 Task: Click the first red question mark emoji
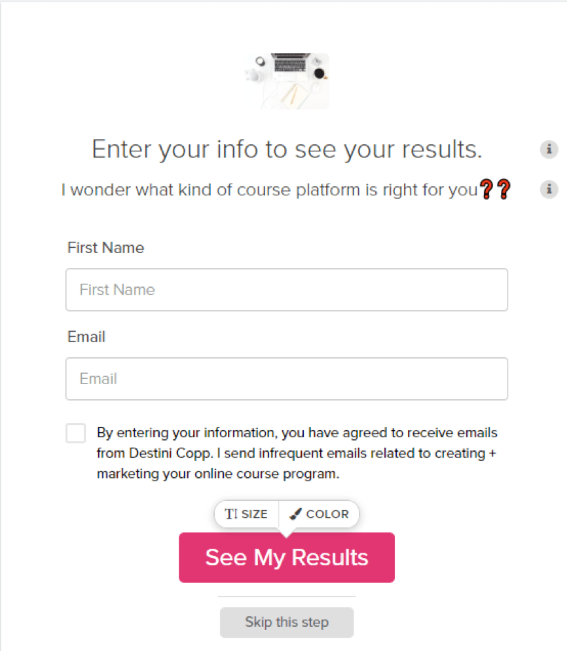488,189
